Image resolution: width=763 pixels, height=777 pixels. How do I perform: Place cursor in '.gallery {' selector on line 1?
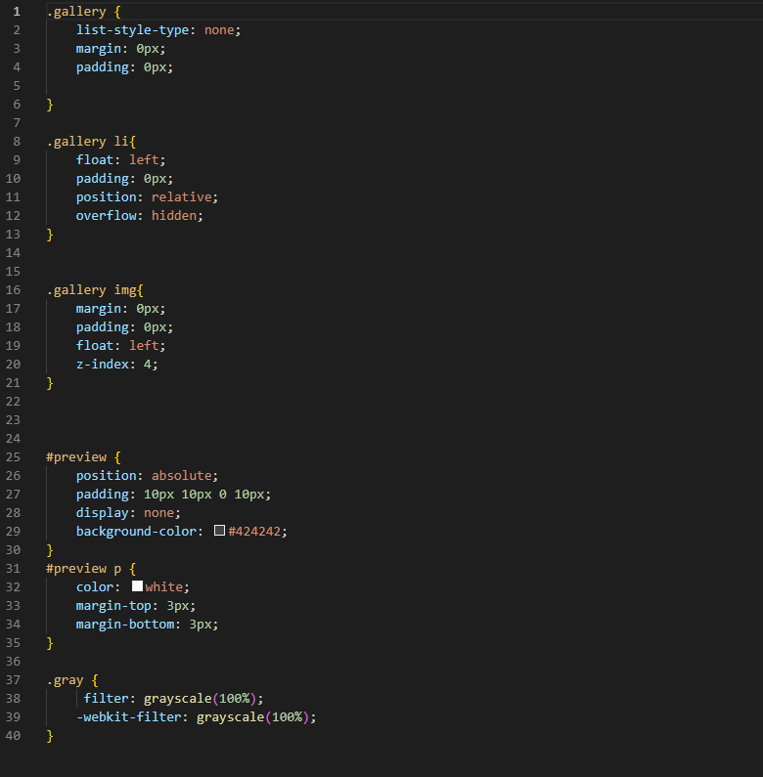click(x=84, y=12)
